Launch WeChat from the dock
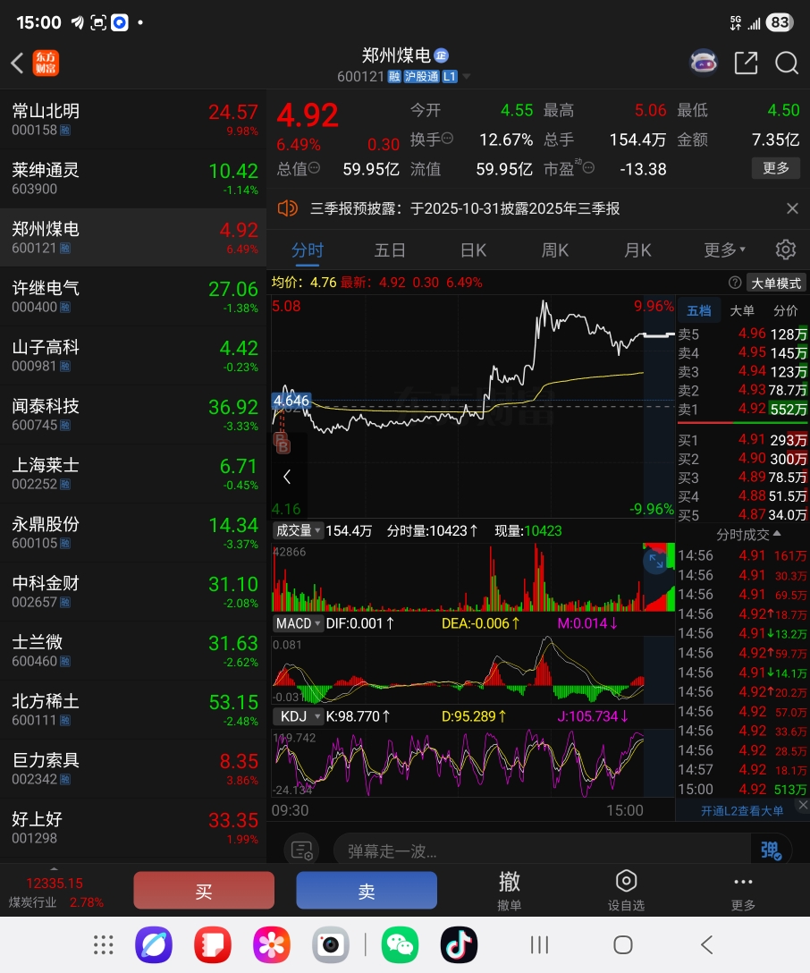Image resolution: width=810 pixels, height=973 pixels. (x=400, y=945)
